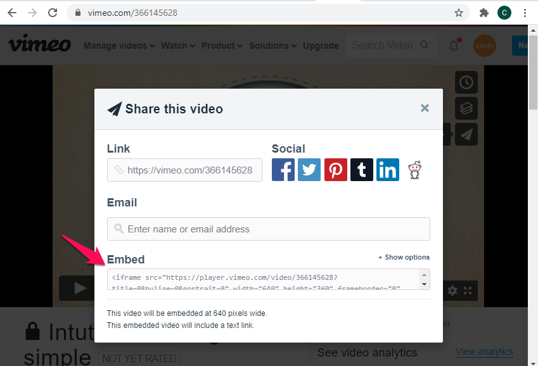Click the Pinterest share icon
The image size is (538, 366).
(x=336, y=170)
